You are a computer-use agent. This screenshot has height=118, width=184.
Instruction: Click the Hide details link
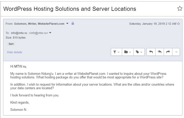[15, 52]
